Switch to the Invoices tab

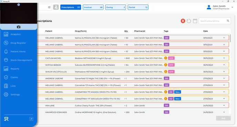93,7
